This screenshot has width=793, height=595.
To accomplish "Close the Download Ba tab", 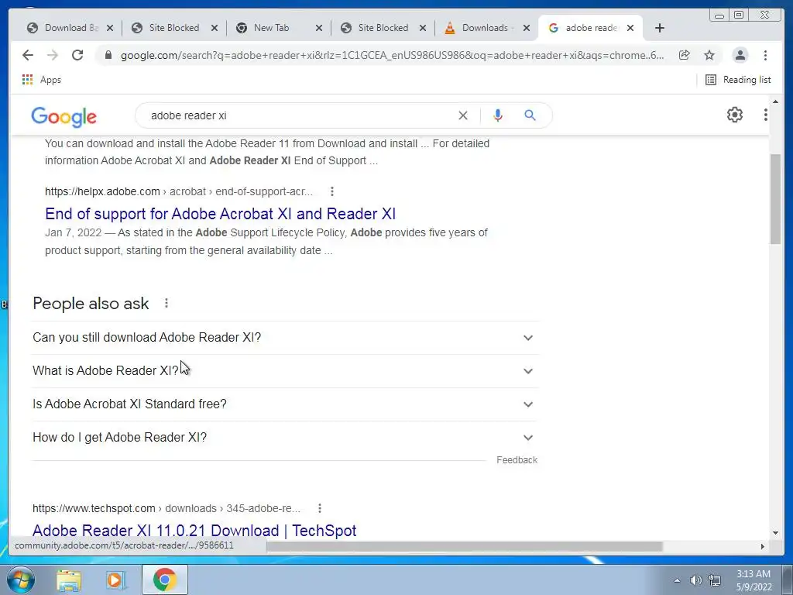I will click(x=110, y=28).
